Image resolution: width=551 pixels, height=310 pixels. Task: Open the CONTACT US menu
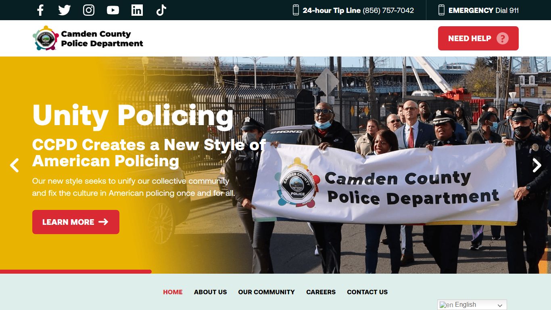coord(367,292)
